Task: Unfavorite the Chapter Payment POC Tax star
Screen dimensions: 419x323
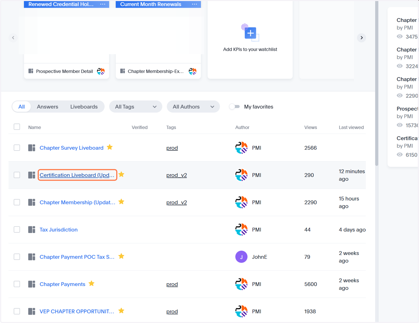Action: [x=121, y=256]
